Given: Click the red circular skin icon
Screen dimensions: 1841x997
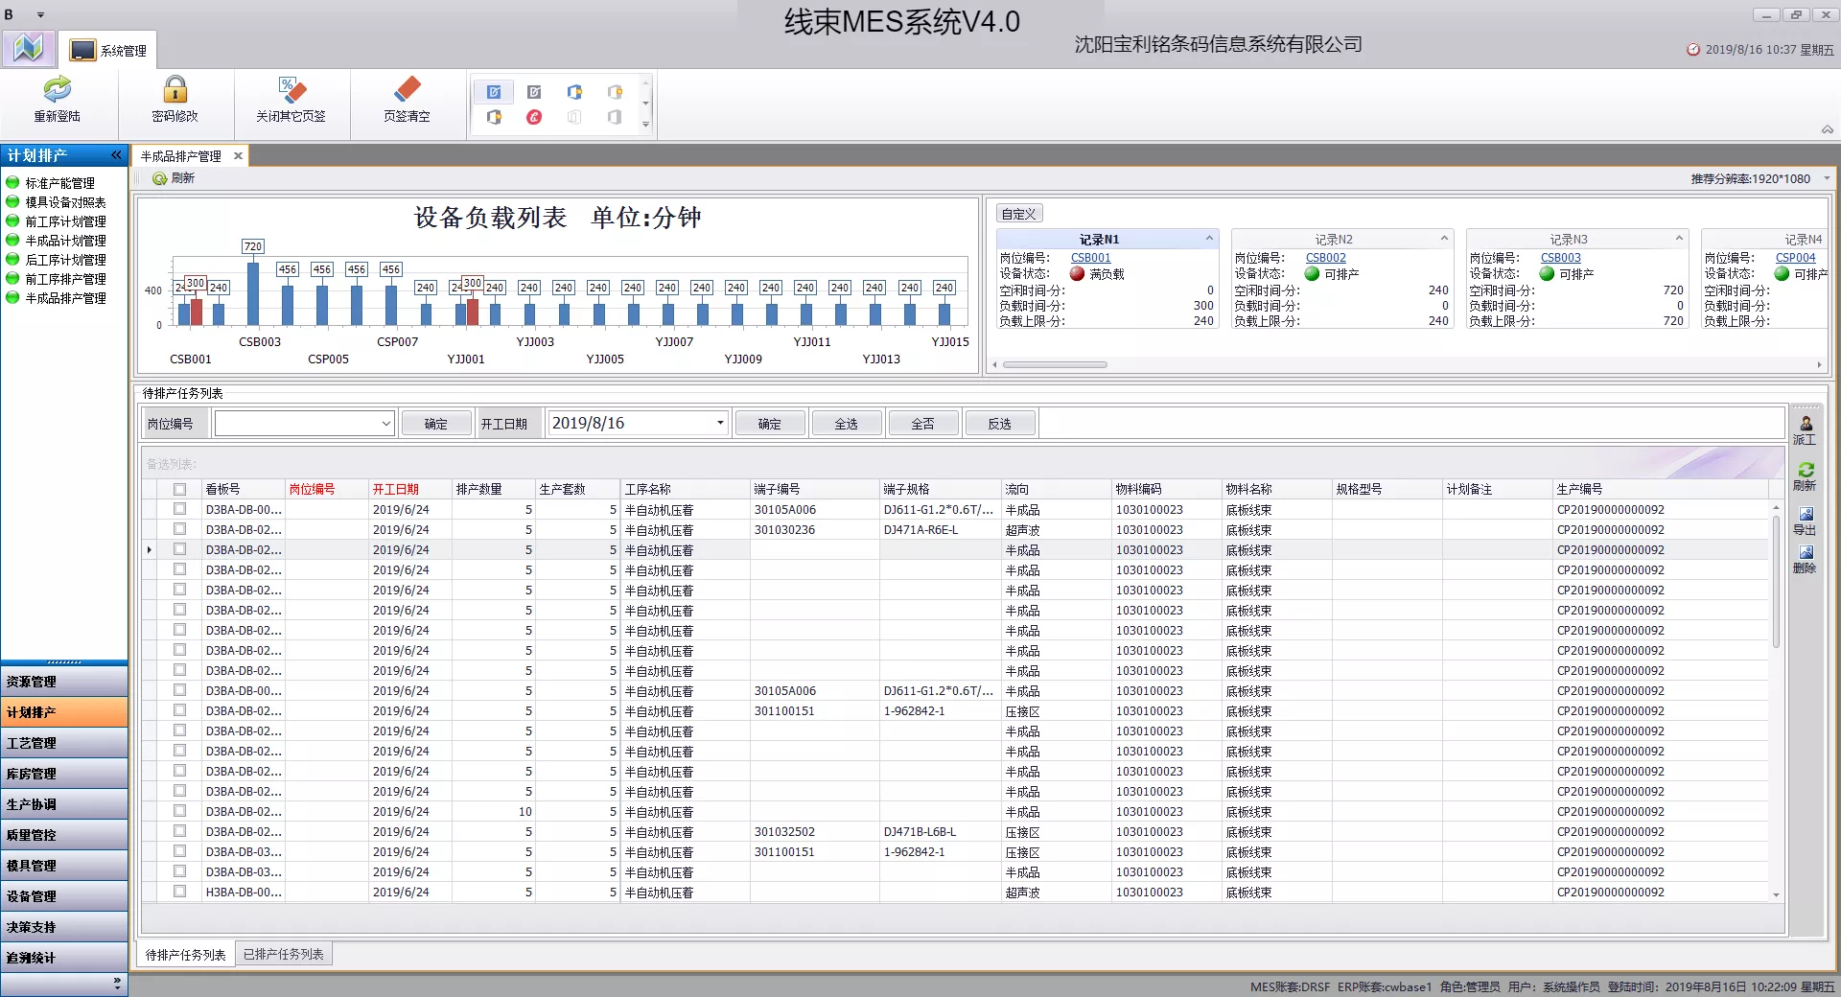Looking at the screenshot, I should tap(534, 117).
